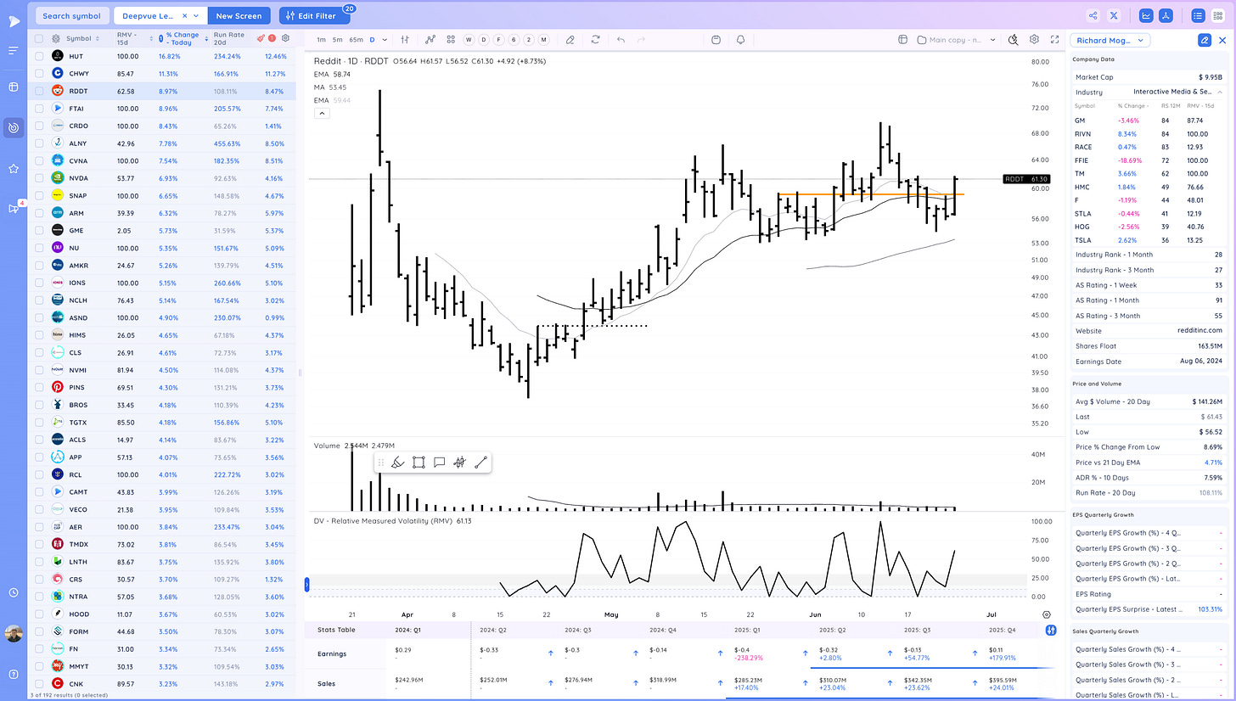
Task: Click the red alert badge in table header
Action: pos(272,38)
